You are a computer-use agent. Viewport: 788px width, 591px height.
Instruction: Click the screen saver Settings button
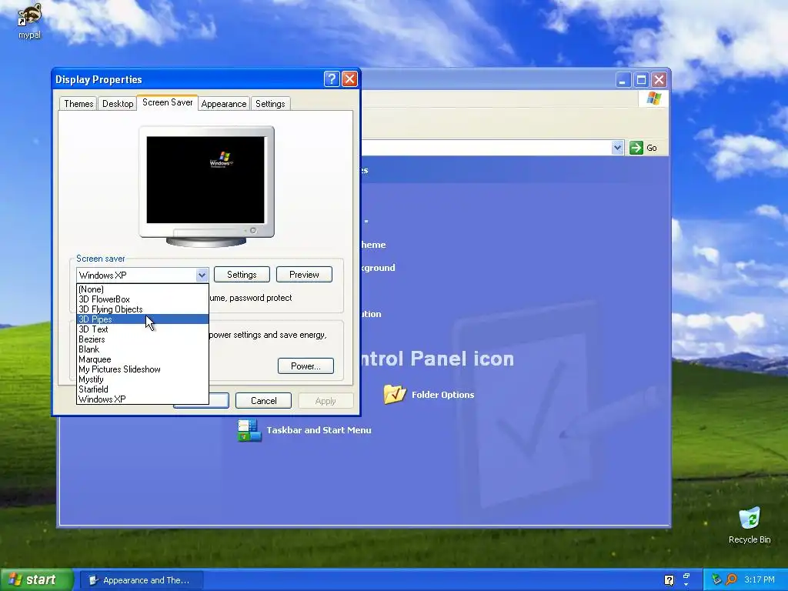click(x=242, y=275)
